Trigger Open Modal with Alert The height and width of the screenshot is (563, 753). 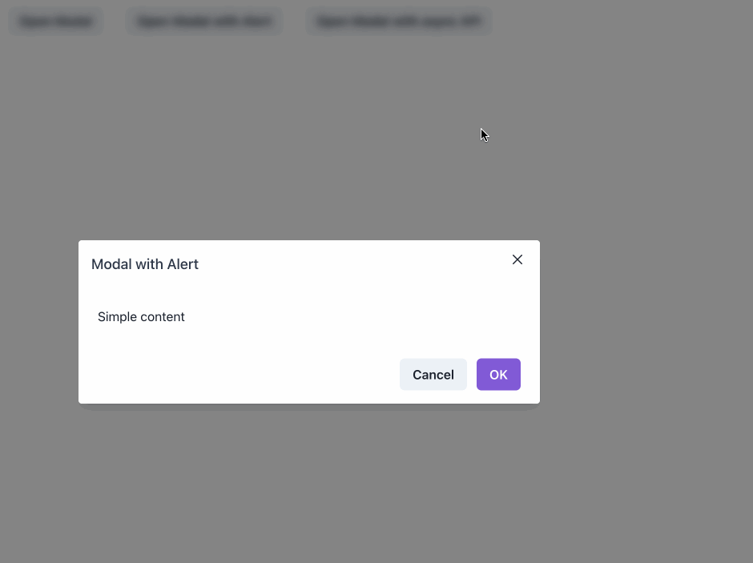(x=203, y=21)
